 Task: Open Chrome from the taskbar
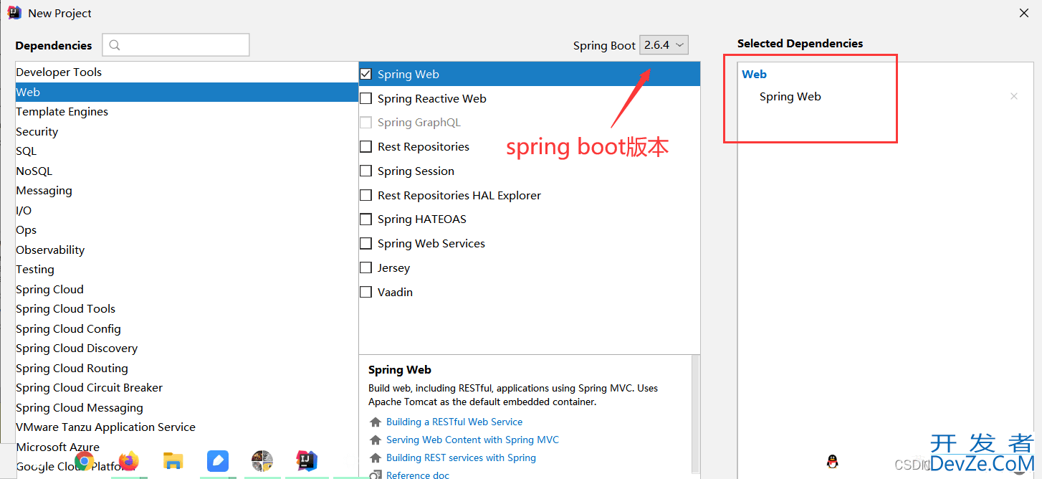tap(85, 461)
